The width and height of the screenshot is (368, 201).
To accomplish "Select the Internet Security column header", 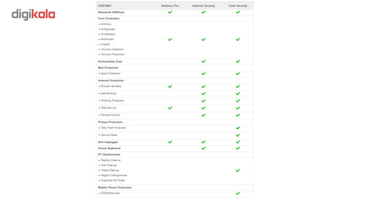I will coord(203,6).
